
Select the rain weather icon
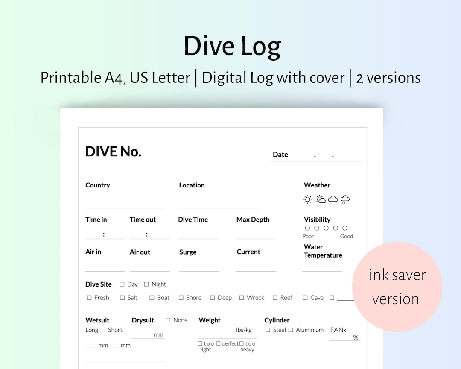click(345, 199)
